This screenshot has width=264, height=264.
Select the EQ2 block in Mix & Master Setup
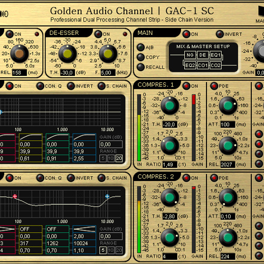click(x=190, y=65)
